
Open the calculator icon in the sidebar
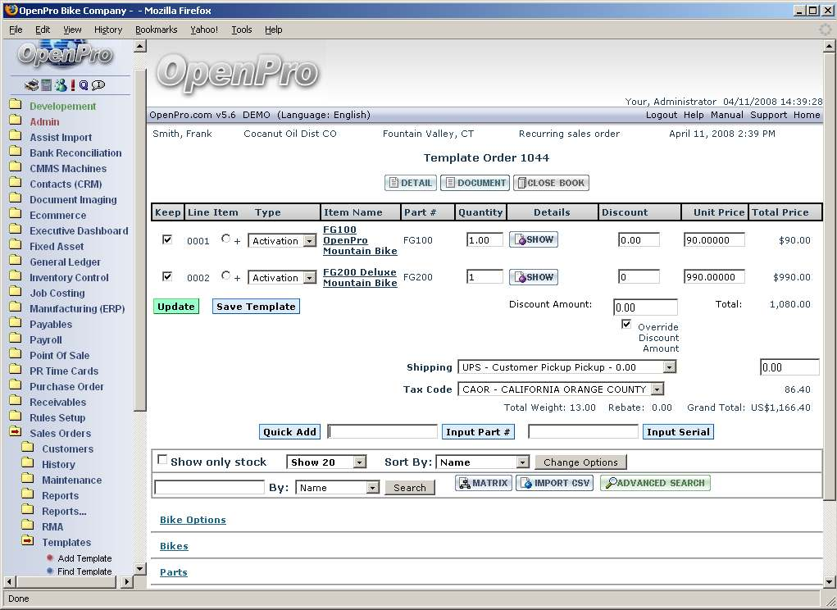[x=47, y=85]
